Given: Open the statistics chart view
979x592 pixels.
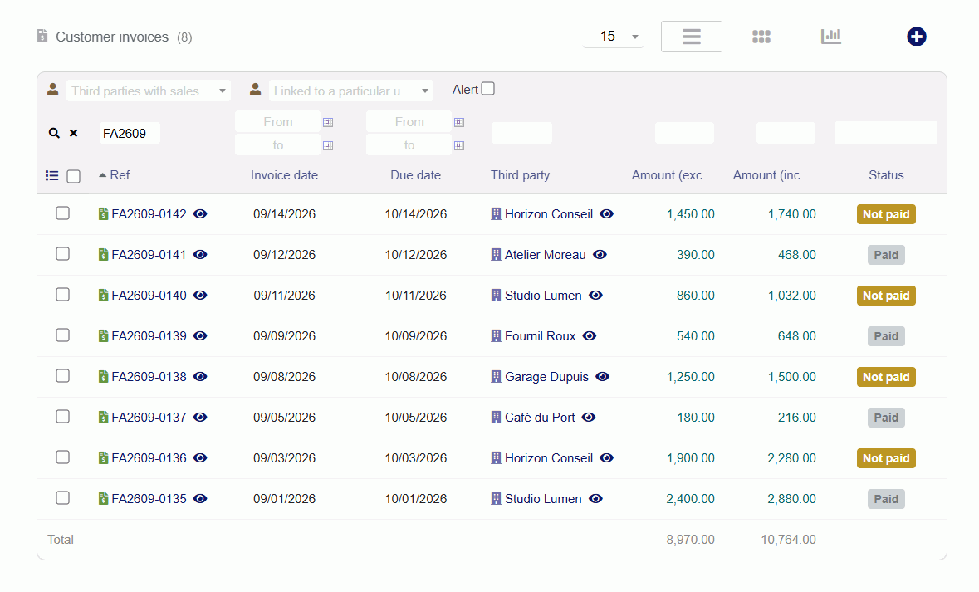Looking at the screenshot, I should [831, 37].
